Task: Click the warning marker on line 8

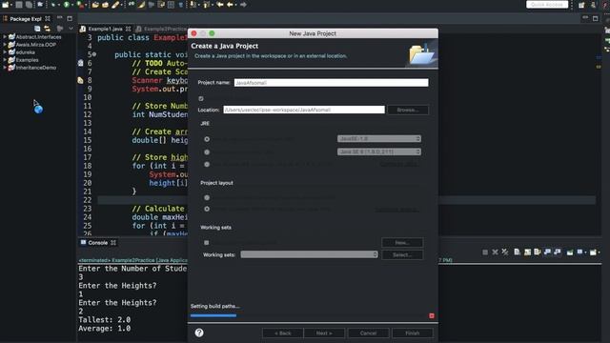Action: 80,80
